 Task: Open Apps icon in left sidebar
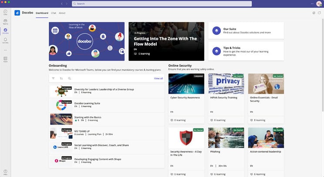click(5, 59)
